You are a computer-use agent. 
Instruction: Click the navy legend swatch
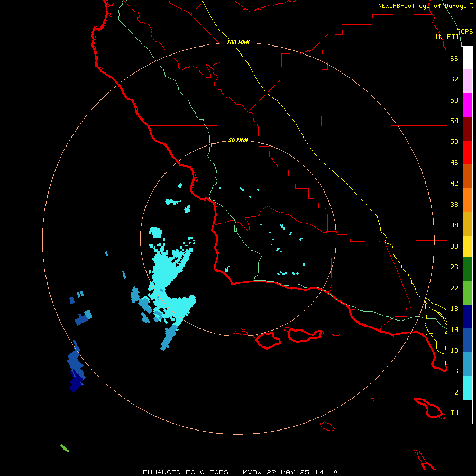tap(467, 317)
